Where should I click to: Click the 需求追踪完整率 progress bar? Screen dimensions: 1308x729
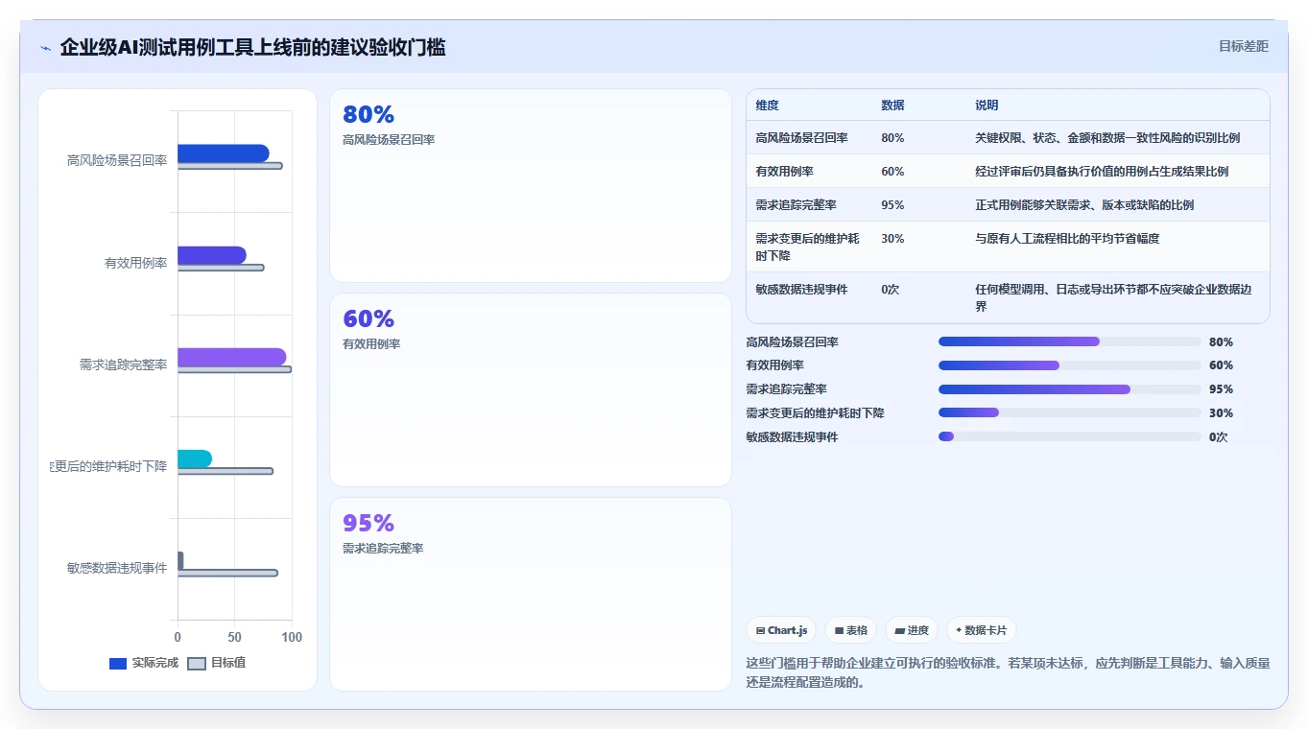[1070, 389]
